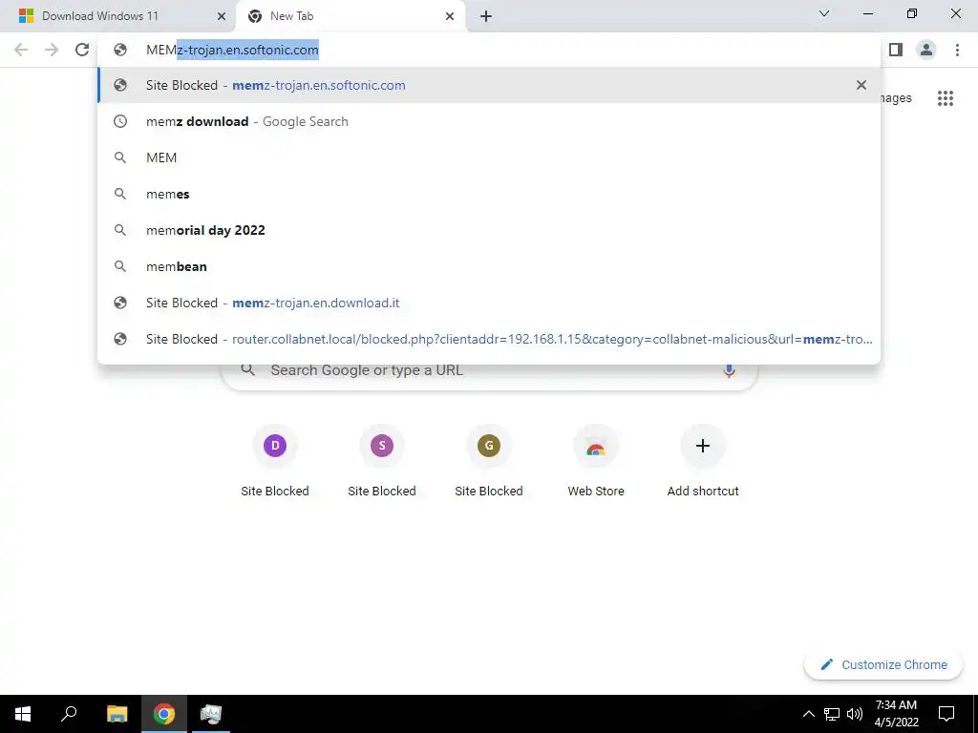978x733 pixels.
Task: Select the New Tab tab
Action: [351, 16]
